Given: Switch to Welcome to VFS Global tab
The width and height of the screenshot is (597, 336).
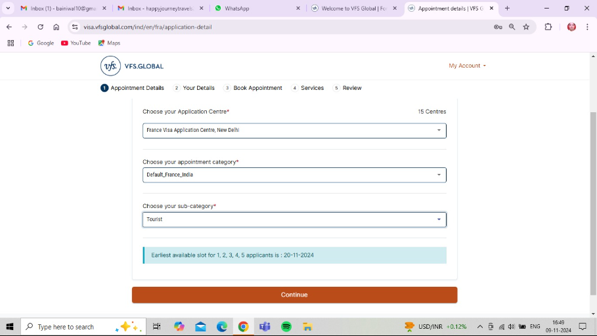Looking at the screenshot, I should (x=355, y=8).
